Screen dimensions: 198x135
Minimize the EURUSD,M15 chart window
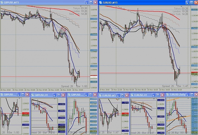click(x=188, y=3)
